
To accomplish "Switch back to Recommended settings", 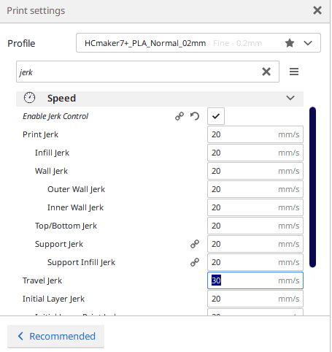I will coord(55,336).
